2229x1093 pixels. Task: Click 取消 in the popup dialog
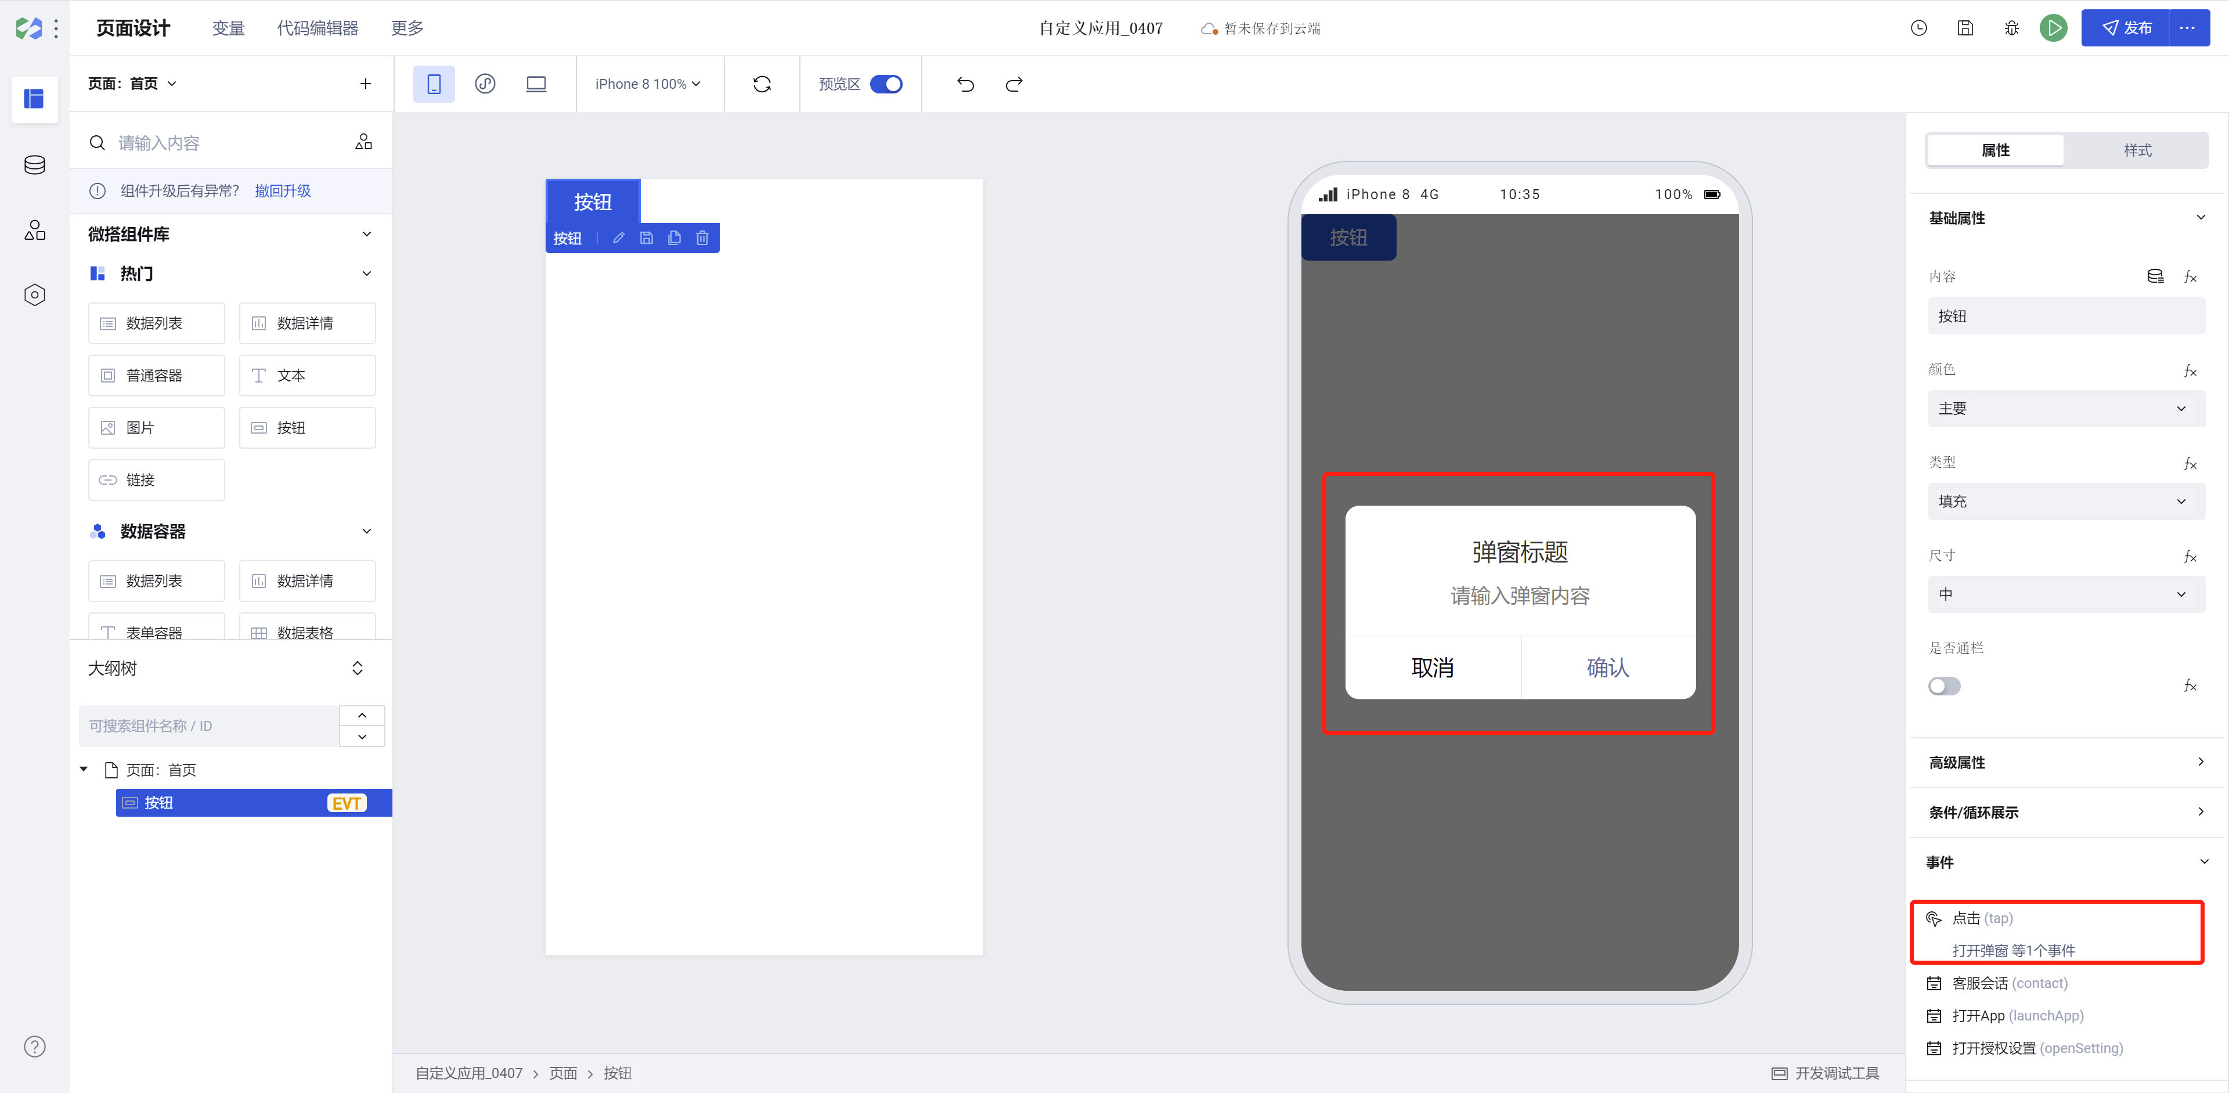(1432, 667)
